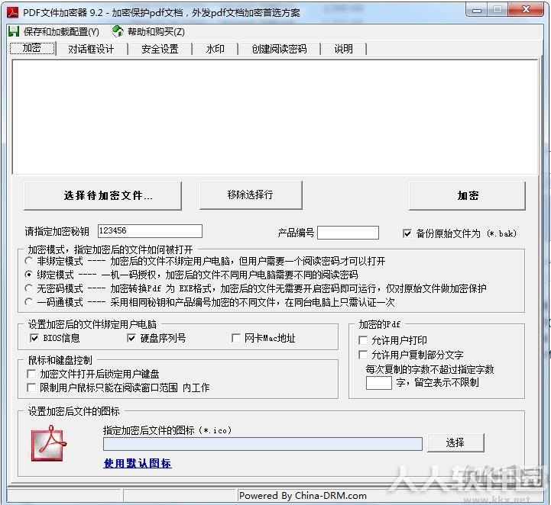Select 一码通模式 encryption mode
The height and width of the screenshot is (505, 551).
(29, 302)
